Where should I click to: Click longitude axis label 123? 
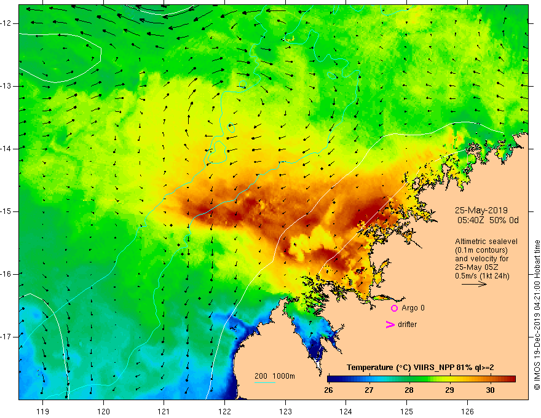285,411
